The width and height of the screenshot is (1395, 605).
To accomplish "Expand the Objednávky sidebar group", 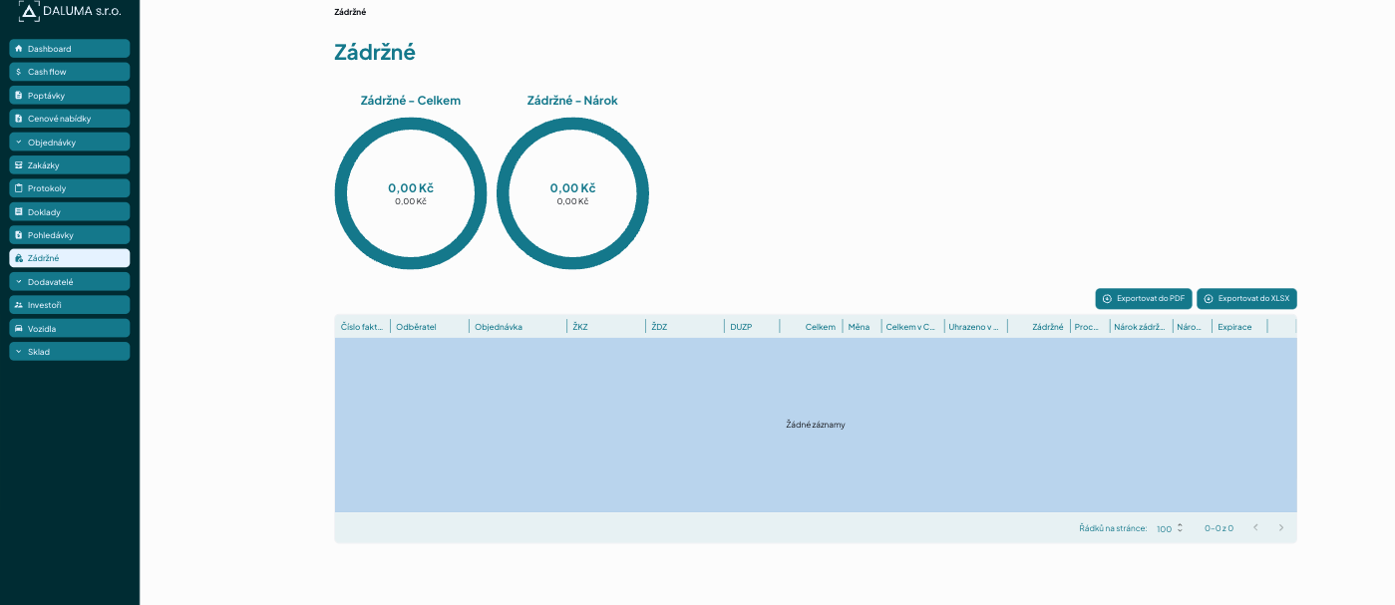I will (70, 142).
